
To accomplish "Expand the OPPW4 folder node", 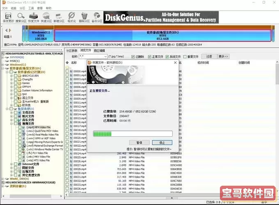I will (x=11, y=87).
